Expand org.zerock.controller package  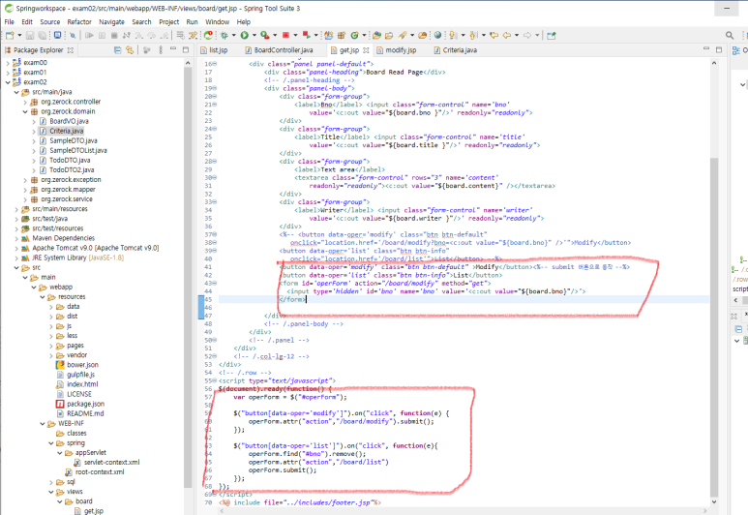(25, 102)
